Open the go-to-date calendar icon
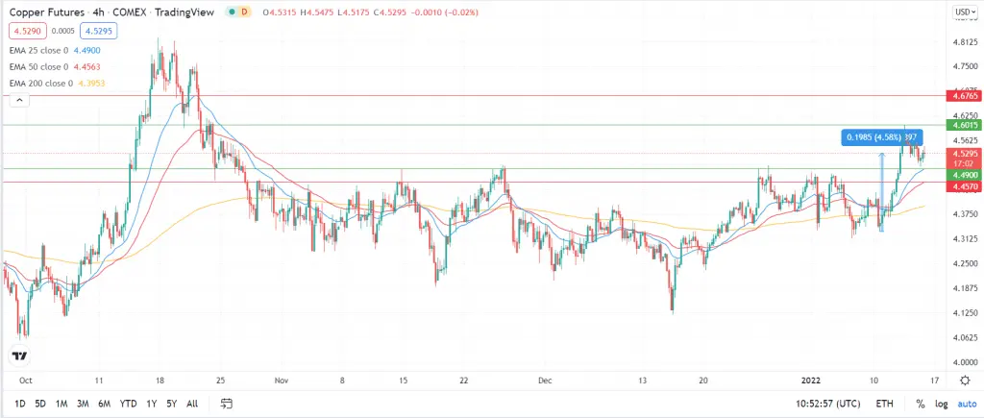The width and height of the screenshot is (984, 418). [x=227, y=404]
